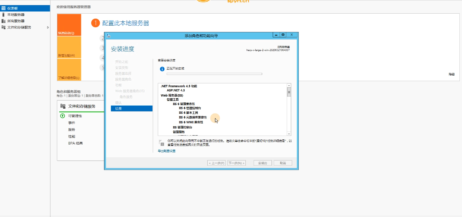Click '.NET Framework 4.5 功能' in list
462x217 pixels.
tap(178, 86)
